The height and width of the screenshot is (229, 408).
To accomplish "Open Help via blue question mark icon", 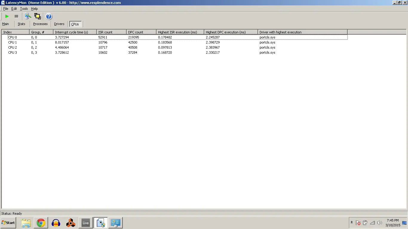I will [x=49, y=16].
